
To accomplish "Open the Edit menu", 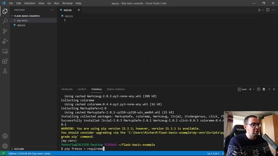I will point(18,3).
